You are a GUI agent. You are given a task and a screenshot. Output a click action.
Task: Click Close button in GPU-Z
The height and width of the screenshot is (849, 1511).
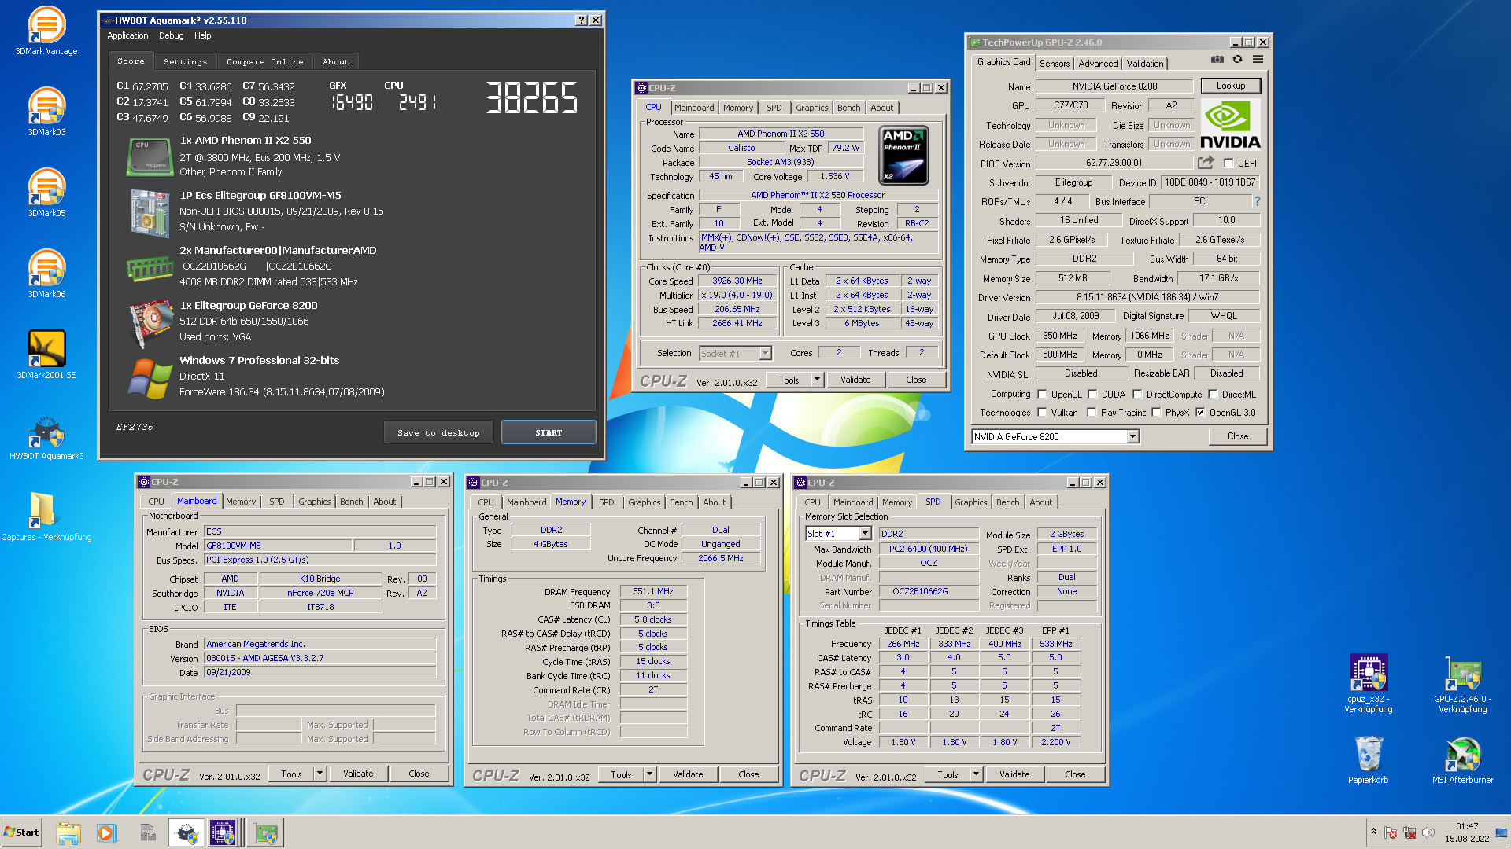[1238, 437]
